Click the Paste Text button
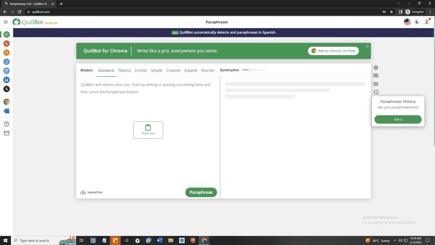Screen dimensions: 435x245 coord(148,130)
